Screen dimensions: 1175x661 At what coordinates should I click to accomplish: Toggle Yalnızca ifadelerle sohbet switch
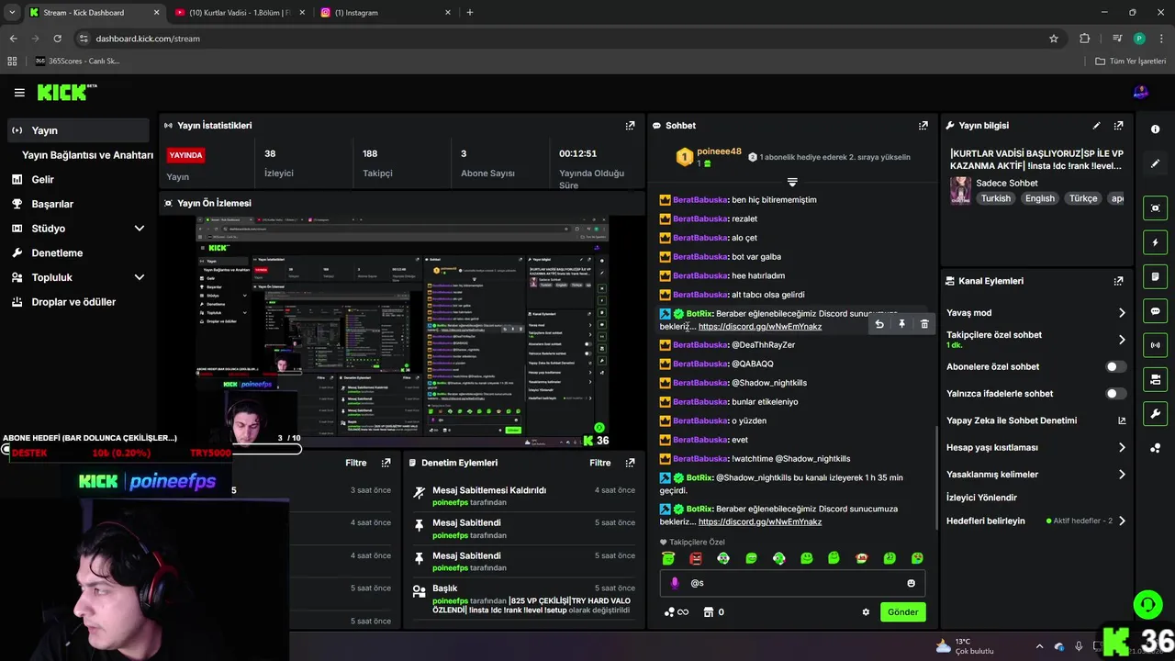tap(1115, 394)
